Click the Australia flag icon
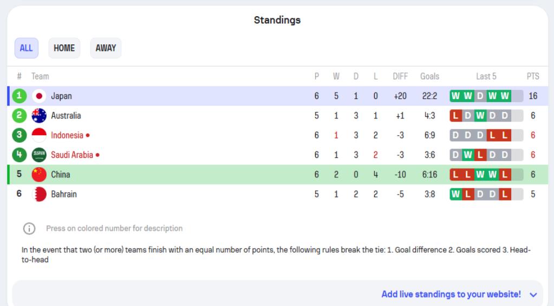 pyautogui.click(x=39, y=116)
